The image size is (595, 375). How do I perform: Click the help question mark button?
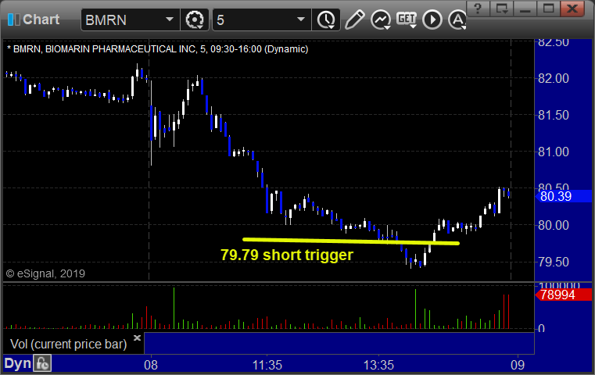coord(478,9)
